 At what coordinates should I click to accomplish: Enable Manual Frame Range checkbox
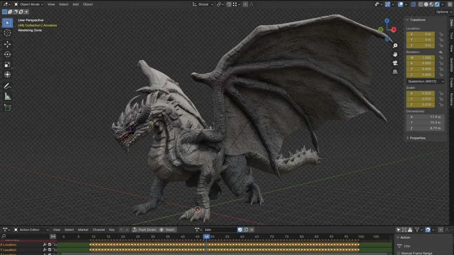398,253
